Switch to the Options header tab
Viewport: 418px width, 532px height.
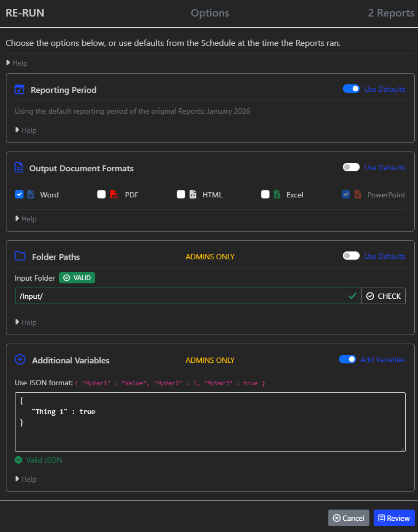pos(210,13)
